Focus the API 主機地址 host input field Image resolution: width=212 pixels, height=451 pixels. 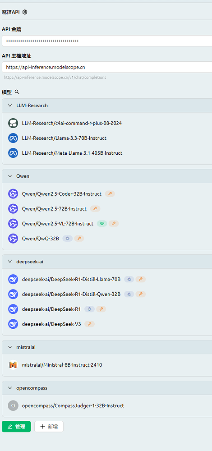point(107,67)
